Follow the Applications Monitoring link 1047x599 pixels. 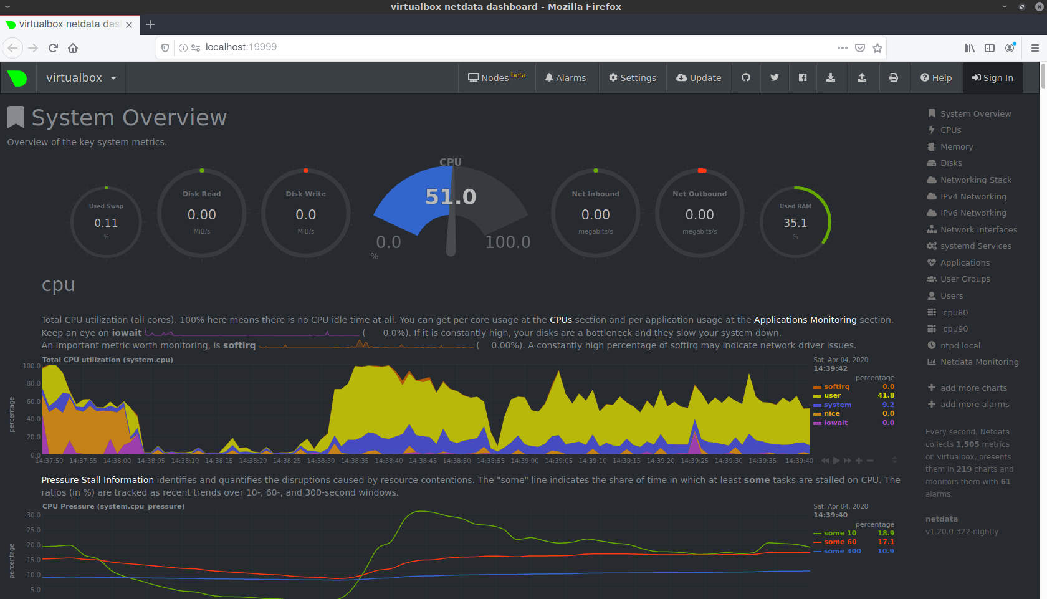pyautogui.click(x=805, y=320)
